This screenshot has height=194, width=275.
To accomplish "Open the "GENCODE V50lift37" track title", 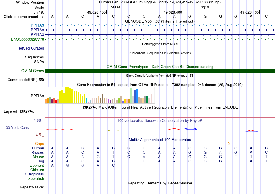I will pos(159,21).
